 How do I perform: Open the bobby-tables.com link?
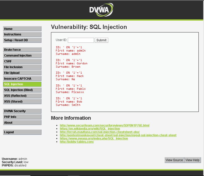coord(77,142)
